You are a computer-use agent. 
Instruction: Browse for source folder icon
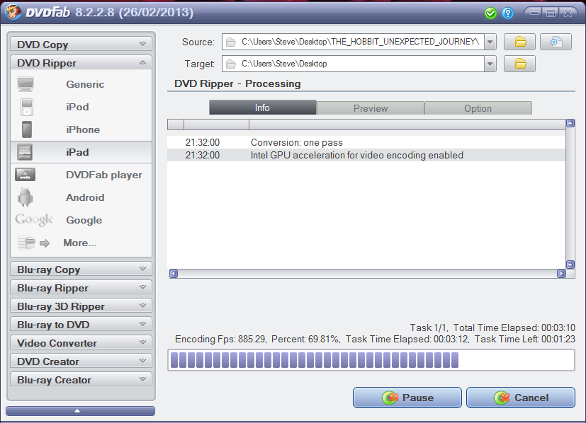[519, 42]
